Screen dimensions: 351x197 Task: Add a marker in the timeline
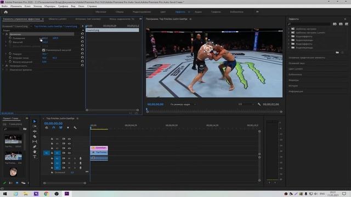coord(68,128)
